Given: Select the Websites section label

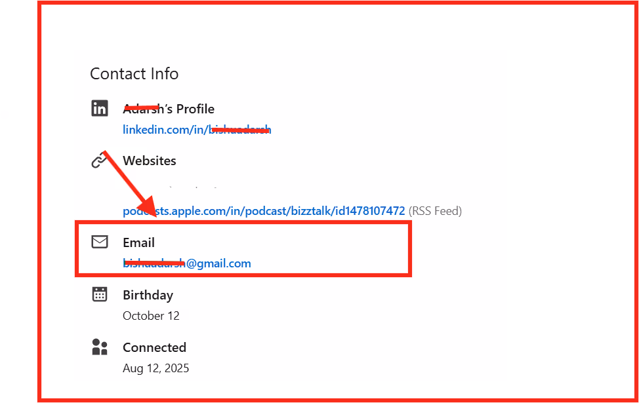Looking at the screenshot, I should (150, 161).
